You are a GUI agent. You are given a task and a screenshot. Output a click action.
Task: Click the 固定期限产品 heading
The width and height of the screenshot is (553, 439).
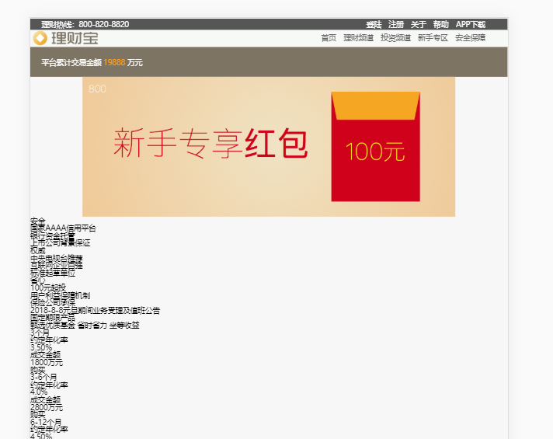(x=53, y=318)
